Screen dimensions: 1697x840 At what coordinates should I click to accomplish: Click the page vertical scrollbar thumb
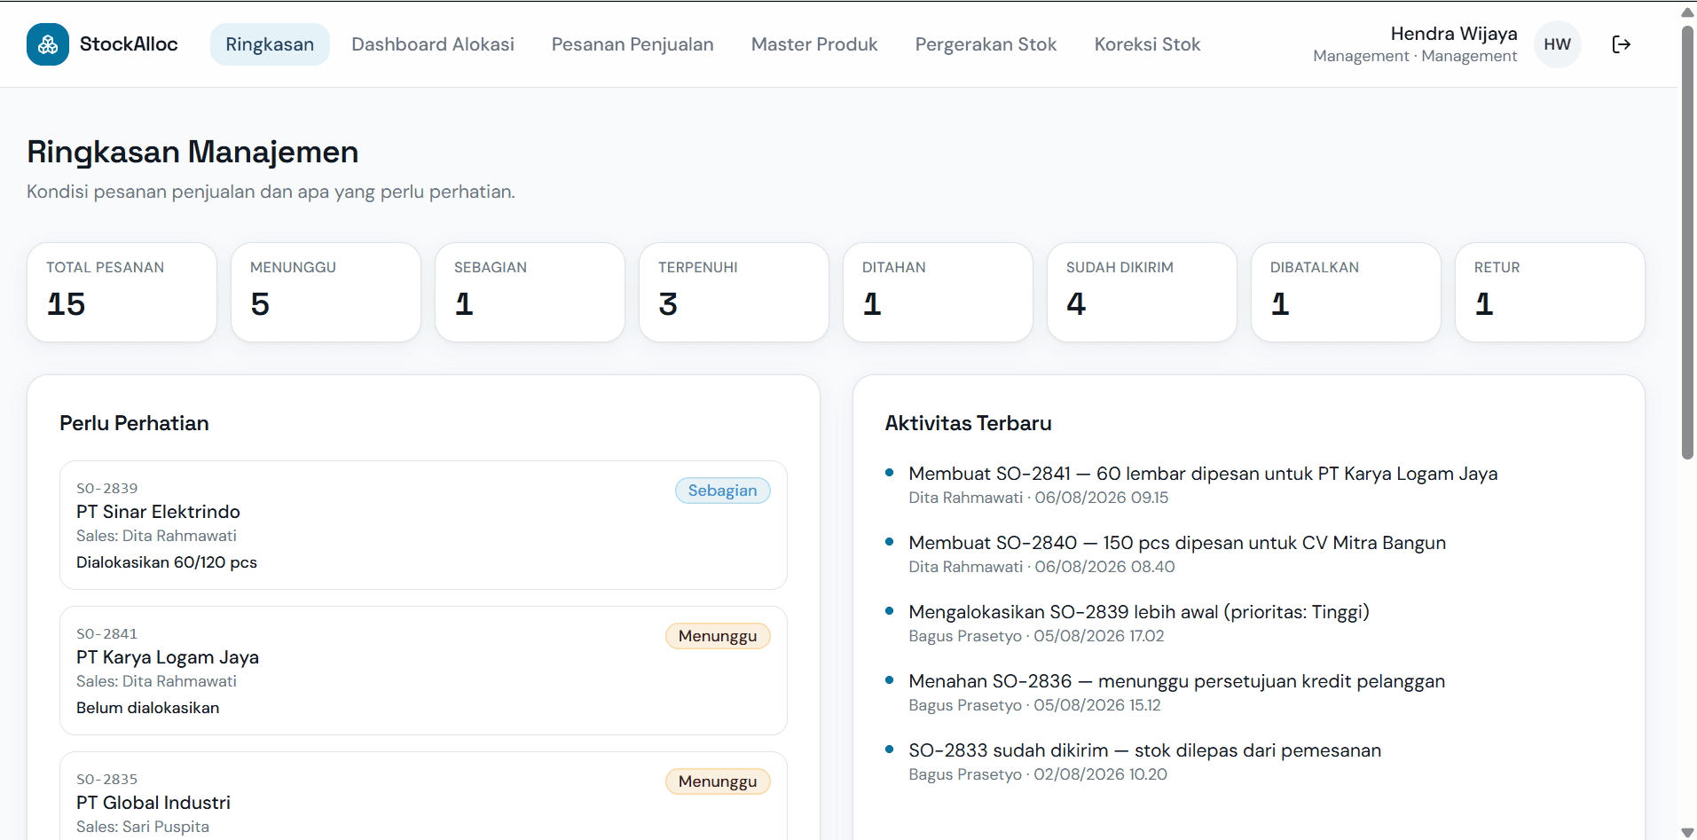(x=1687, y=242)
